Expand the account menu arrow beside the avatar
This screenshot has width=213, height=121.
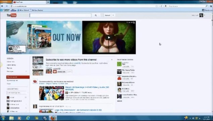point(204,15)
